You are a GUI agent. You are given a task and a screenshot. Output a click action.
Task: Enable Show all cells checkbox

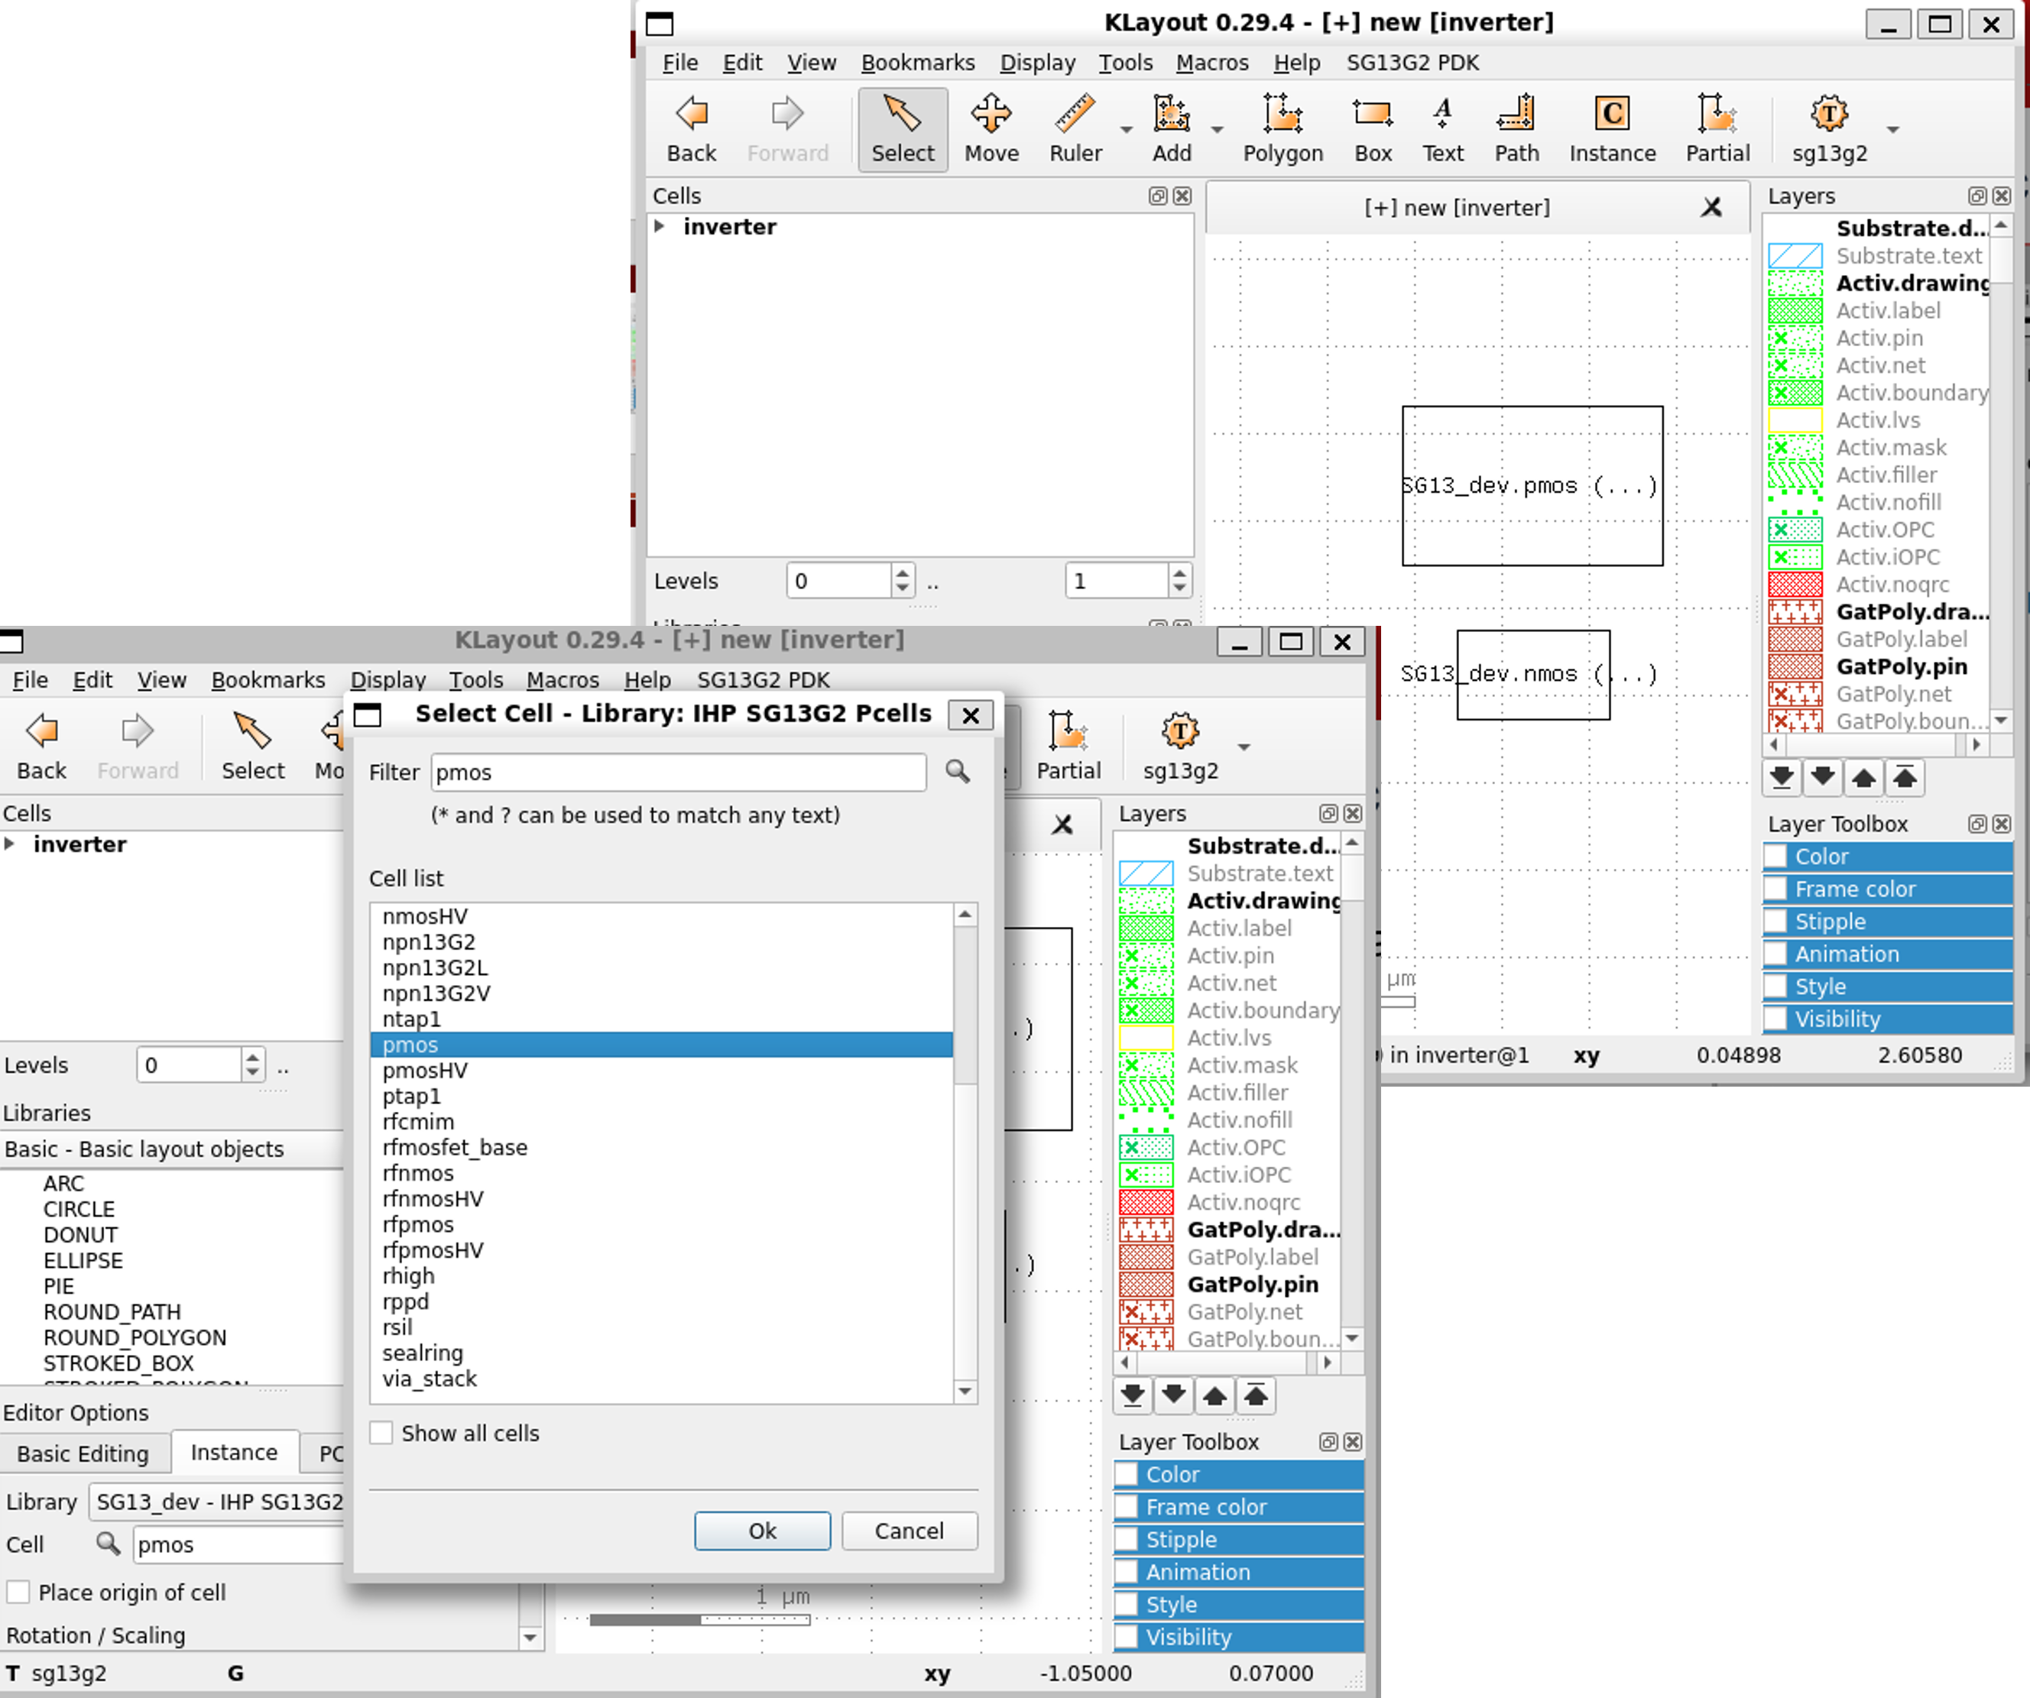(382, 1433)
